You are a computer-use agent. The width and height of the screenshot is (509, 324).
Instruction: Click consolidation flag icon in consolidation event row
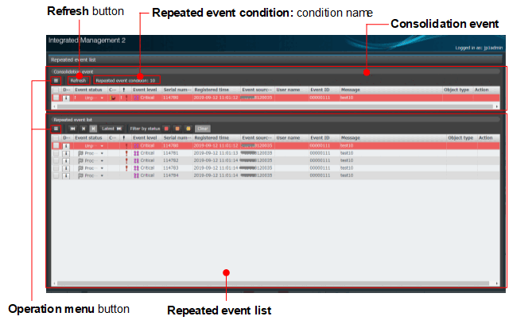(x=113, y=98)
